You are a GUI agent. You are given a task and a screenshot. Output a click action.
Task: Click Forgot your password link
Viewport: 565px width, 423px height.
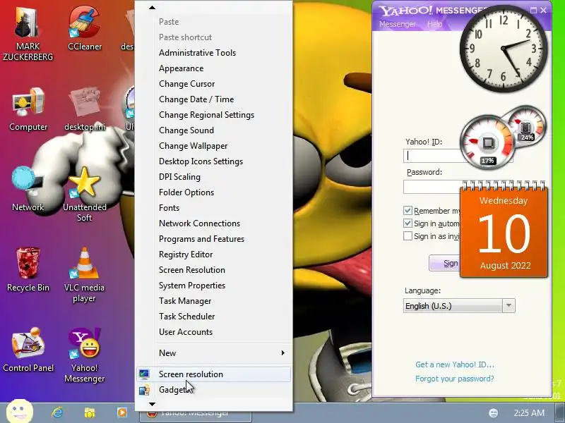click(x=454, y=379)
